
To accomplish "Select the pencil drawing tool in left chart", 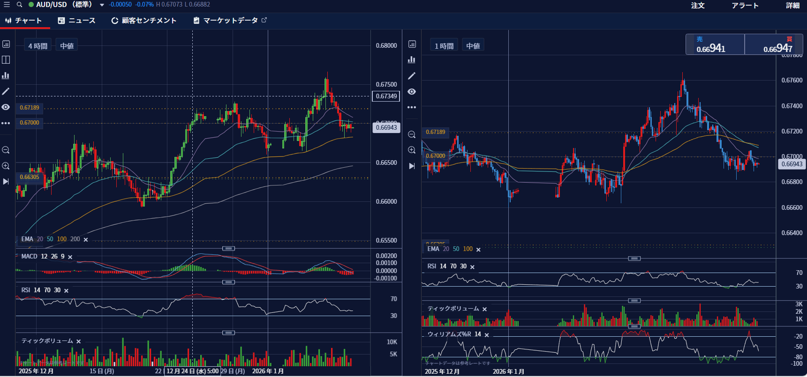I will click(6, 91).
